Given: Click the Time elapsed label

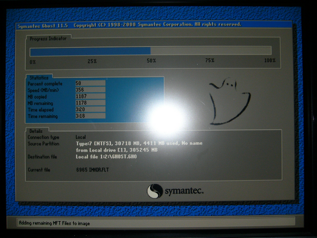Looking at the screenshot, I should (41, 110).
